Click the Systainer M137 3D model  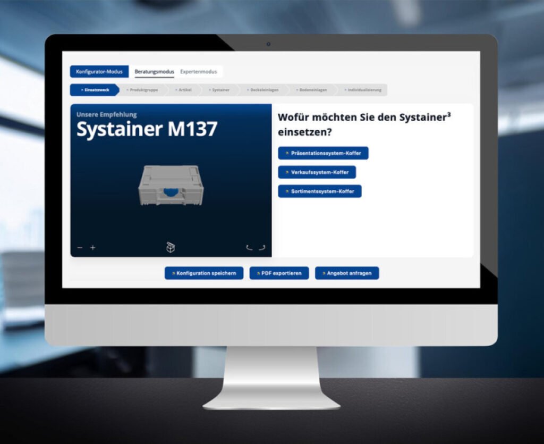[171, 186]
